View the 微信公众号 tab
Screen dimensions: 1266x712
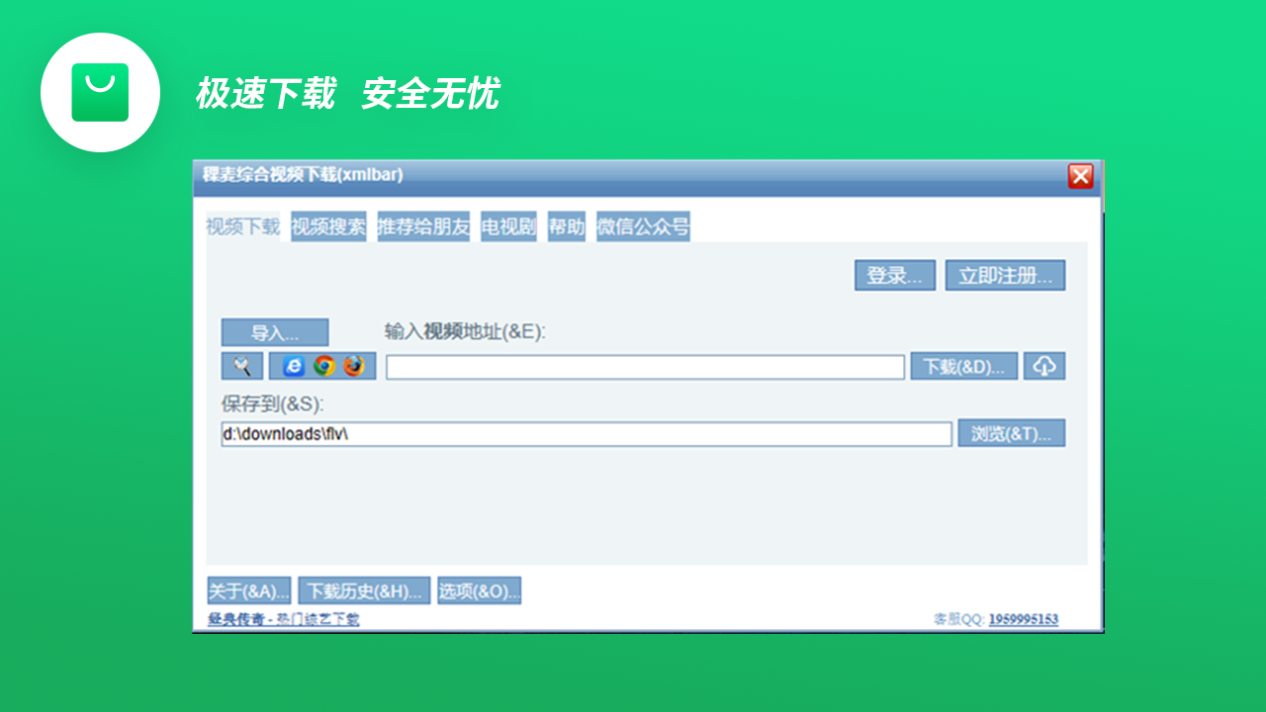[642, 226]
